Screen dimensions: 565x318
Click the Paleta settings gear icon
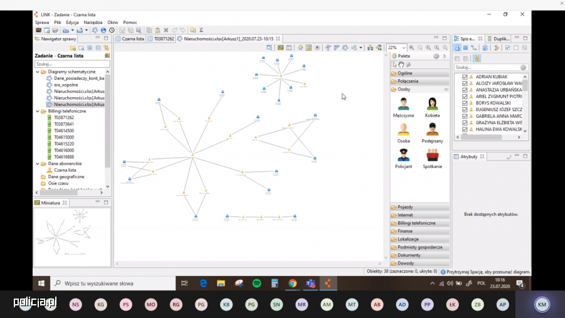tap(436, 56)
